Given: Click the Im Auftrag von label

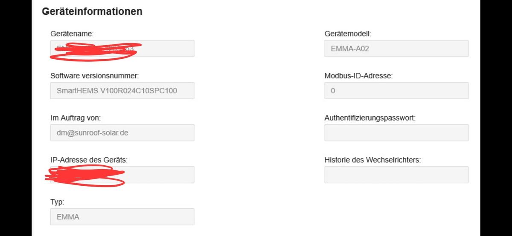Looking at the screenshot, I should click(75, 118).
